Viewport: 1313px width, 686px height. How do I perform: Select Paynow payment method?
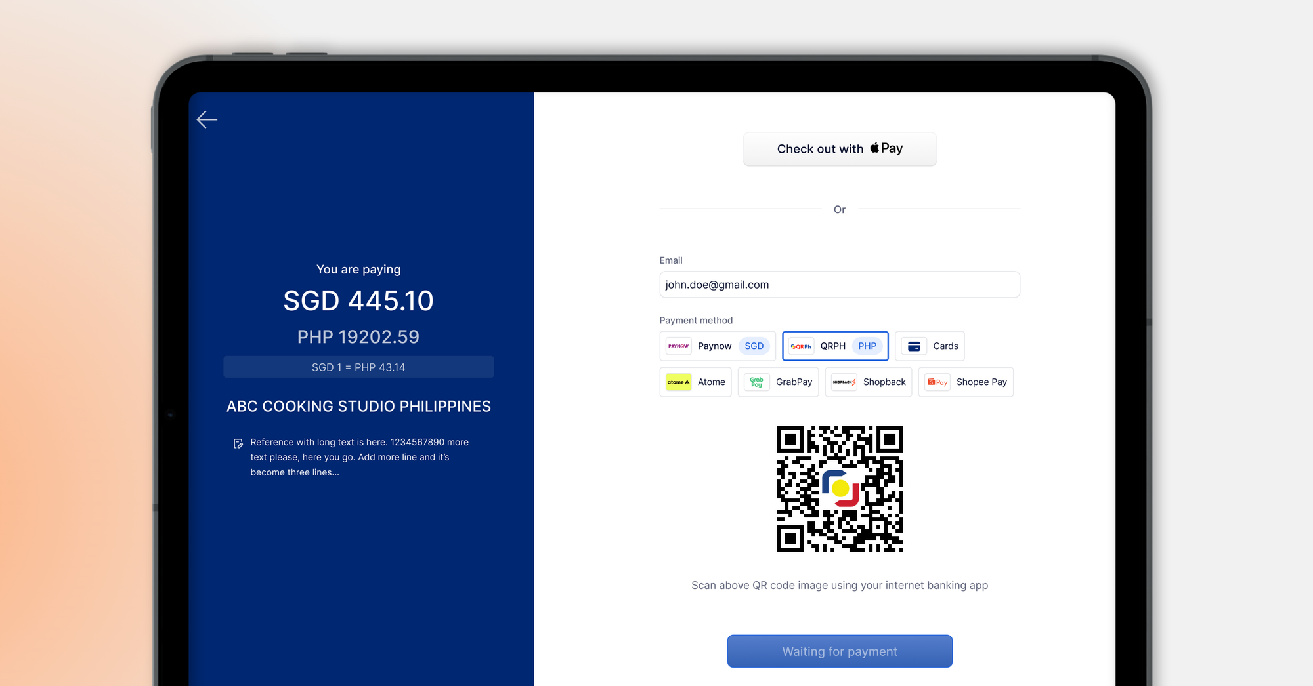click(718, 346)
